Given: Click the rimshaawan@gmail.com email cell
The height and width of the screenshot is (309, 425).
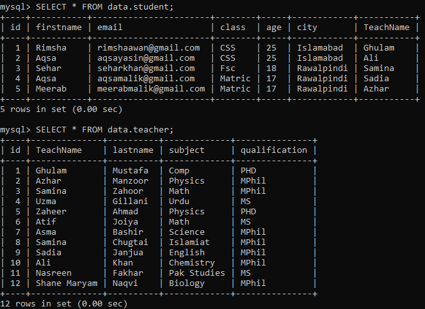Looking at the screenshot, I should tap(148, 48).
